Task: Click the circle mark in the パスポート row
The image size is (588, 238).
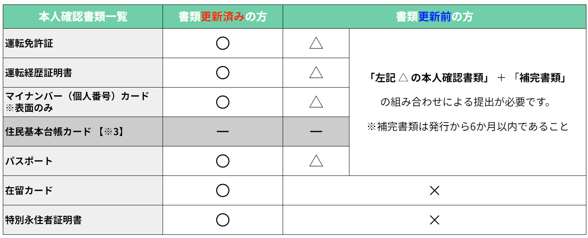Action: pos(223,161)
